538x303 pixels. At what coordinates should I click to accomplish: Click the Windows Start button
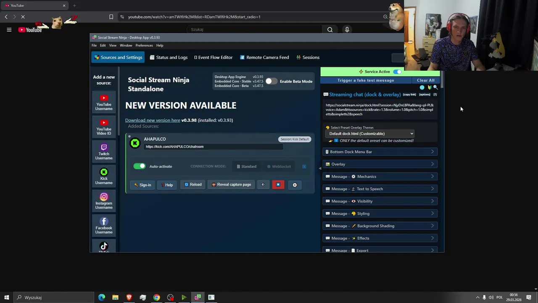[x=6, y=298]
